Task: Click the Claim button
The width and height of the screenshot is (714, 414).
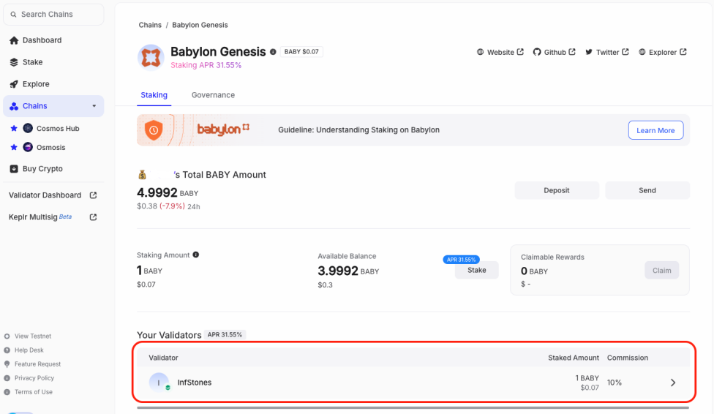Action: tap(661, 271)
